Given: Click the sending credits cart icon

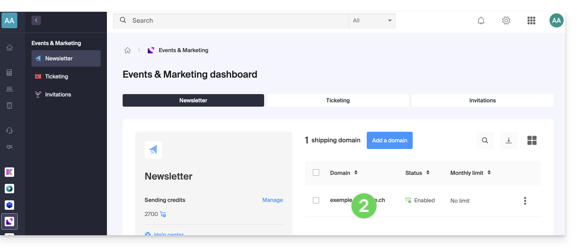Looking at the screenshot, I should click(x=163, y=214).
